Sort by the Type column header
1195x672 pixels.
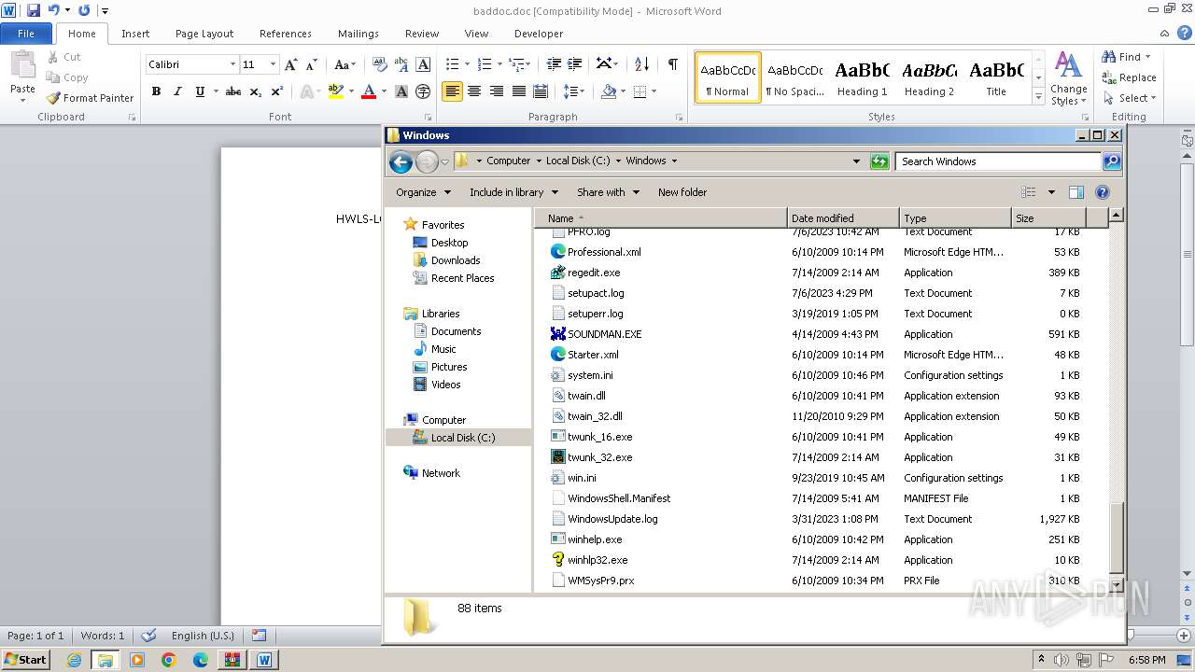955,217
